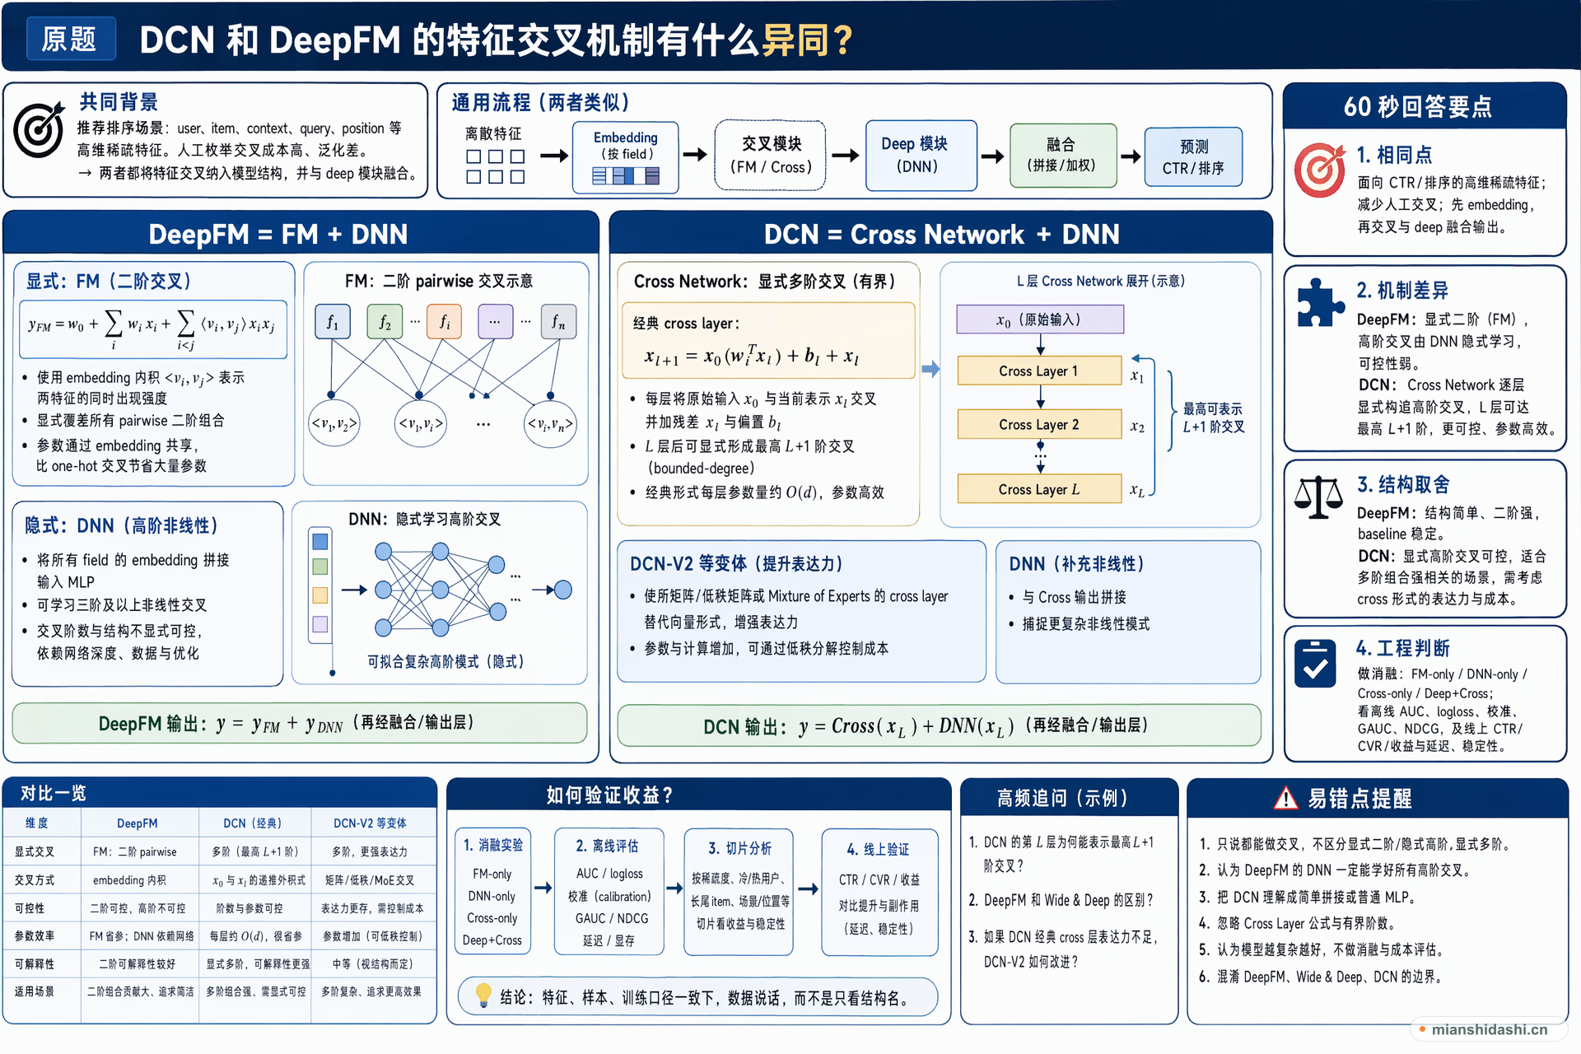Click the mianshidashi.cn watermark link
Image resolution: width=1581 pixels, height=1054 pixels.
(1489, 1029)
